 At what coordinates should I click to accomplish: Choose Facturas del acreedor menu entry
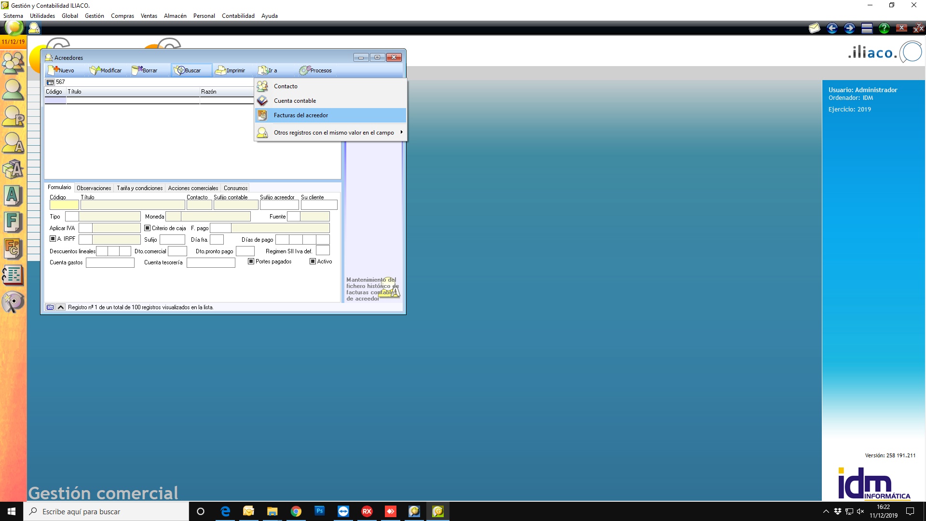330,115
